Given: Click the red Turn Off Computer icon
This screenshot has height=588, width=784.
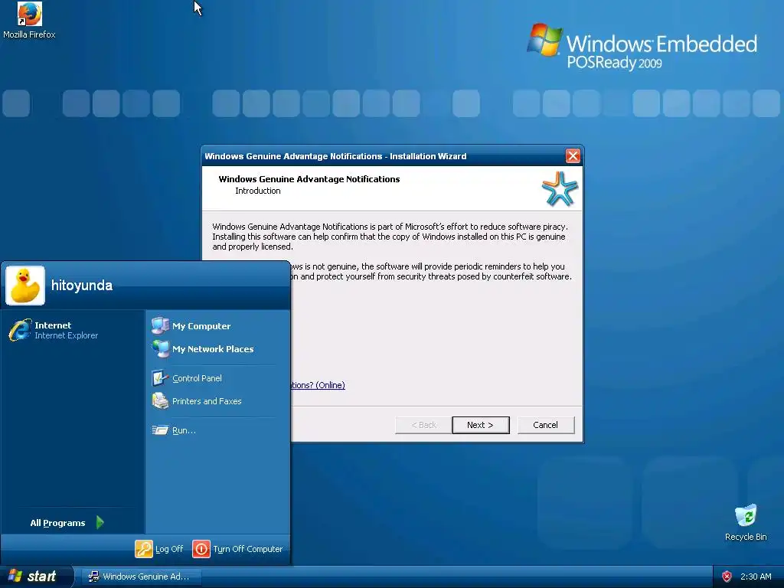Looking at the screenshot, I should 201,548.
